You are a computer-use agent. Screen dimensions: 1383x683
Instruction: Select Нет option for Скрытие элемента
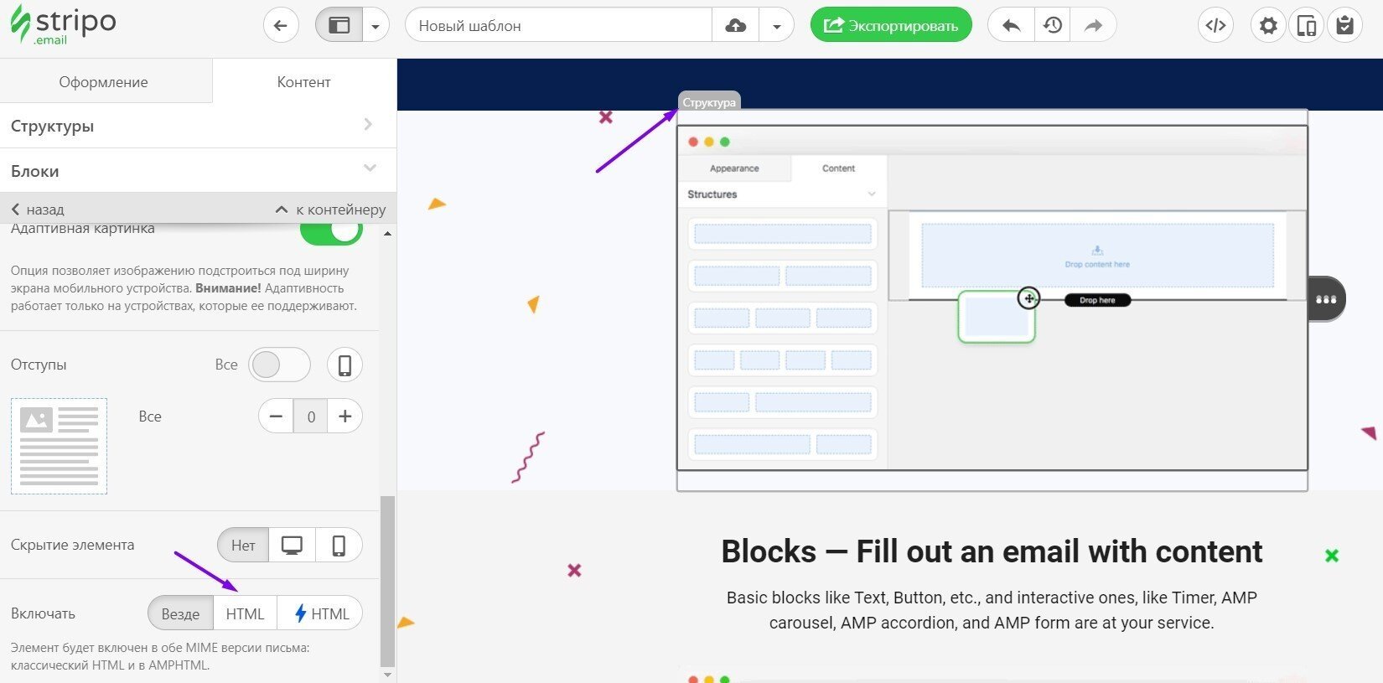(243, 545)
